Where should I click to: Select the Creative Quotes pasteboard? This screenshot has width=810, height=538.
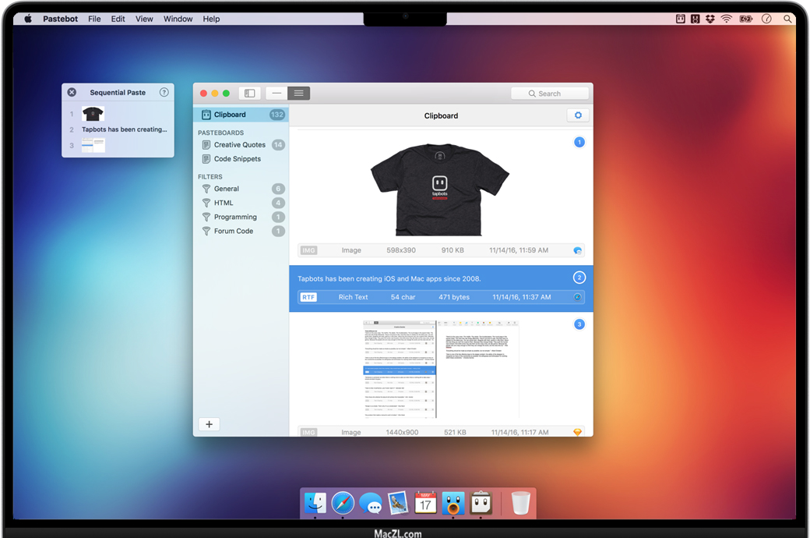click(x=239, y=145)
